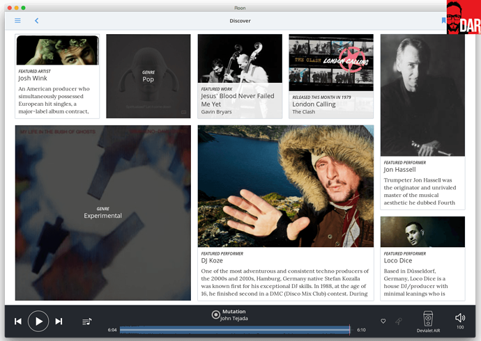Click 'Released this month in 1979' label

pyautogui.click(x=321, y=97)
